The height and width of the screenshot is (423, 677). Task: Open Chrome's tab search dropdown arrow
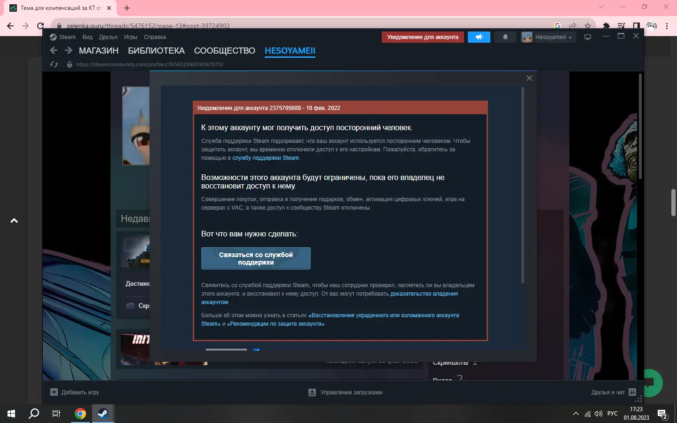click(x=601, y=7)
